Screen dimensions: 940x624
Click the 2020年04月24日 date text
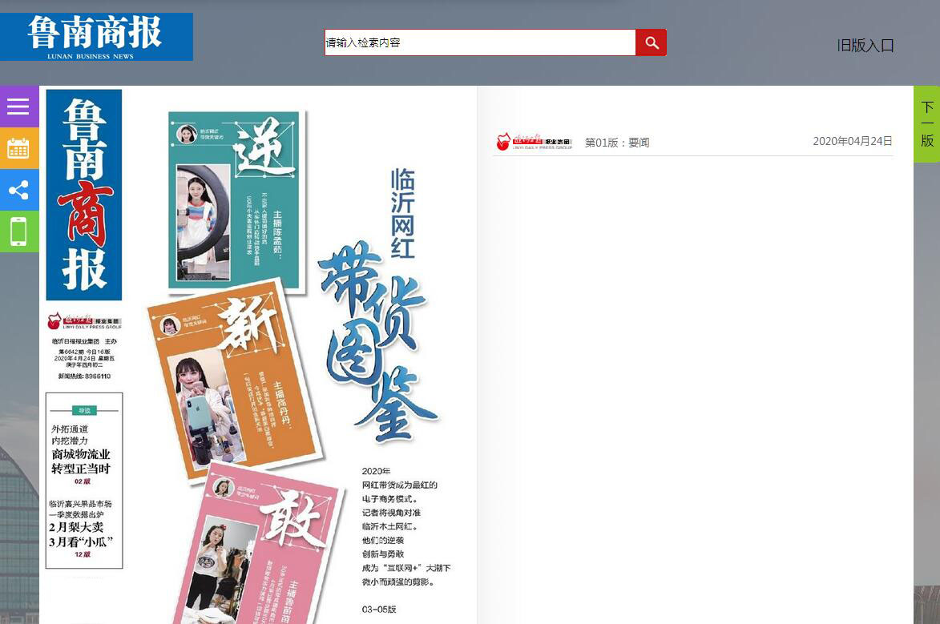tap(852, 141)
